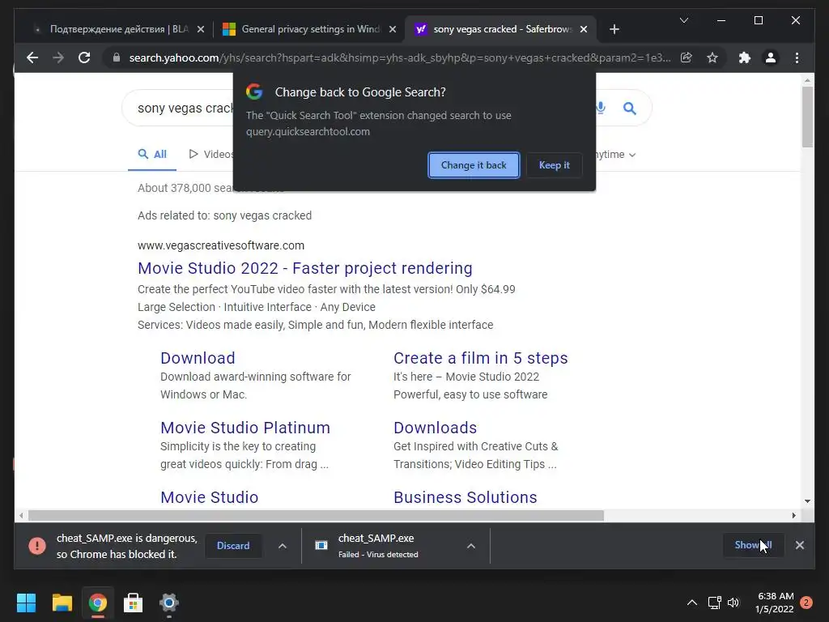Click the scroll down arrow
The image size is (829, 622).
[807, 501]
